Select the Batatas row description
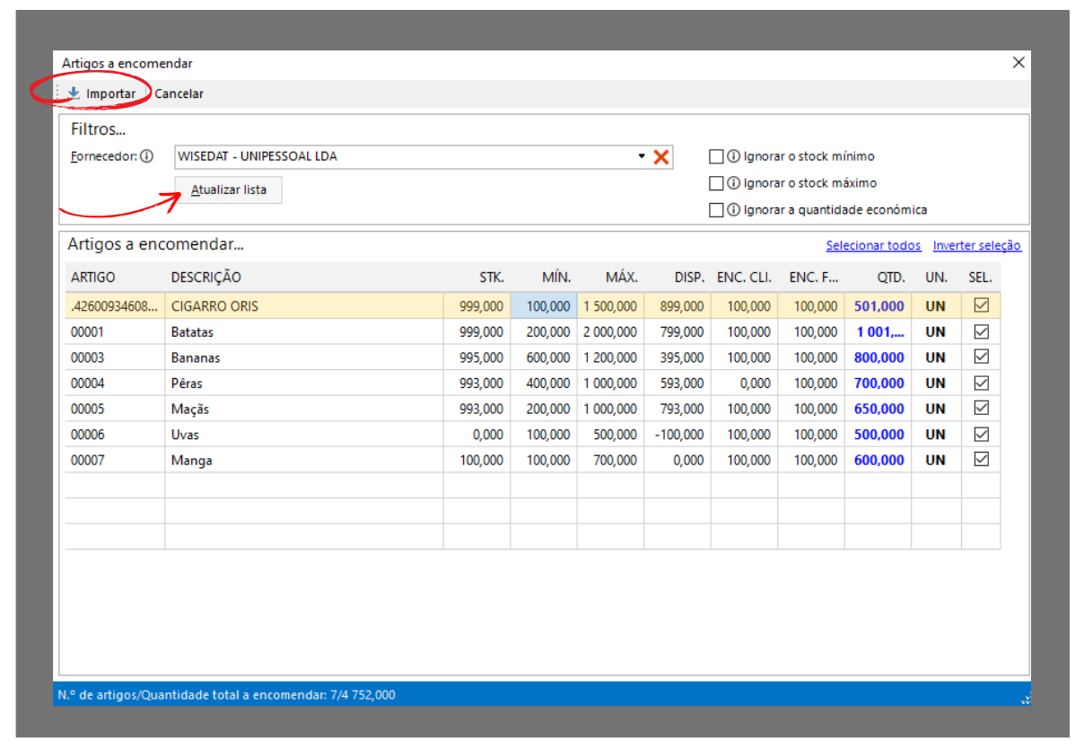This screenshot has width=1084, height=749. coord(304,331)
